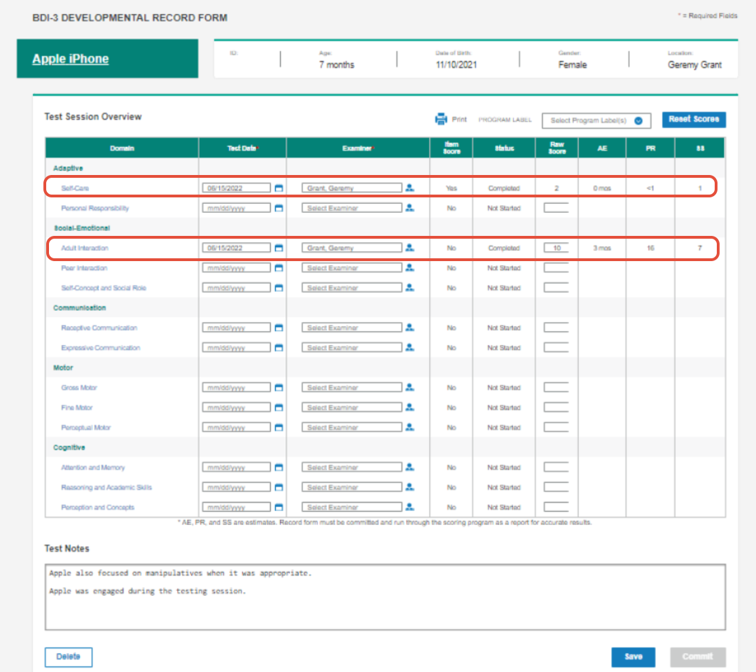Screen dimensions: 756x672
Task: Click examiner person icon for Adult Interaction
Action: tap(409, 247)
